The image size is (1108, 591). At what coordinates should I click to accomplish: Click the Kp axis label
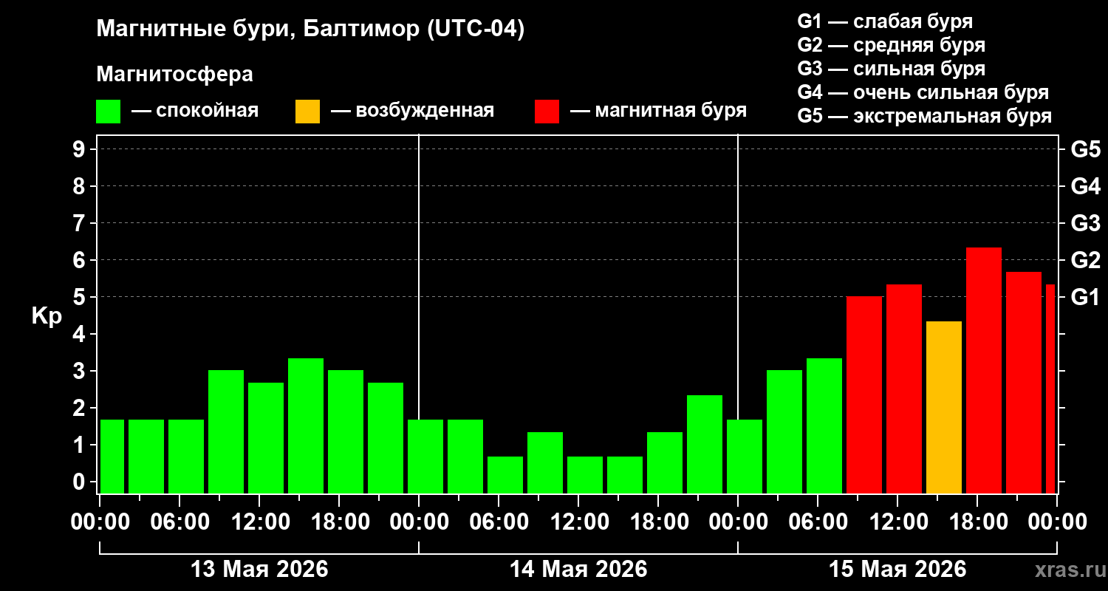[x=47, y=316]
